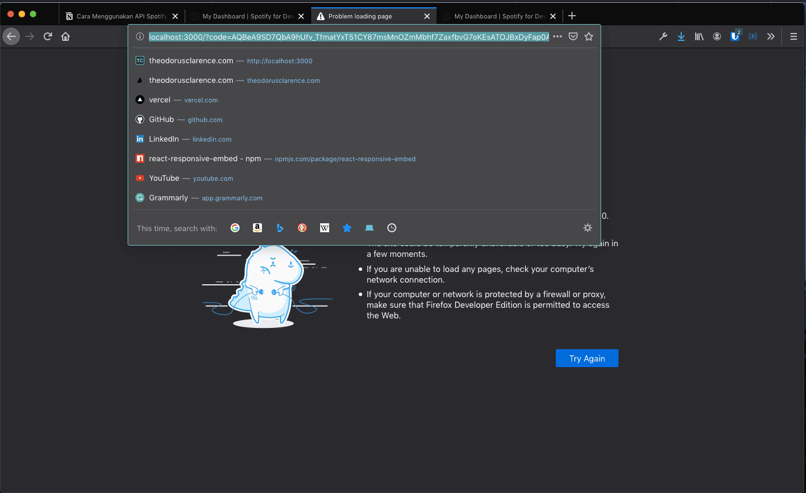This screenshot has height=493, width=806.
Task: Search bookmarks via star icon
Action: [x=347, y=228]
